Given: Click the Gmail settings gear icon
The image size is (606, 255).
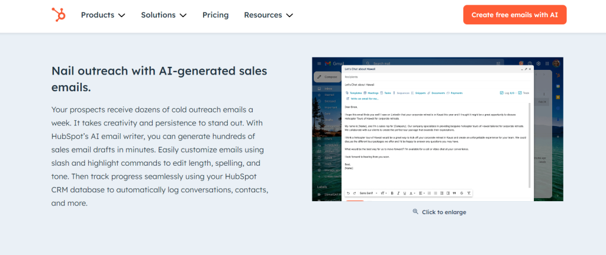Looking at the screenshot, I should click(538, 63).
